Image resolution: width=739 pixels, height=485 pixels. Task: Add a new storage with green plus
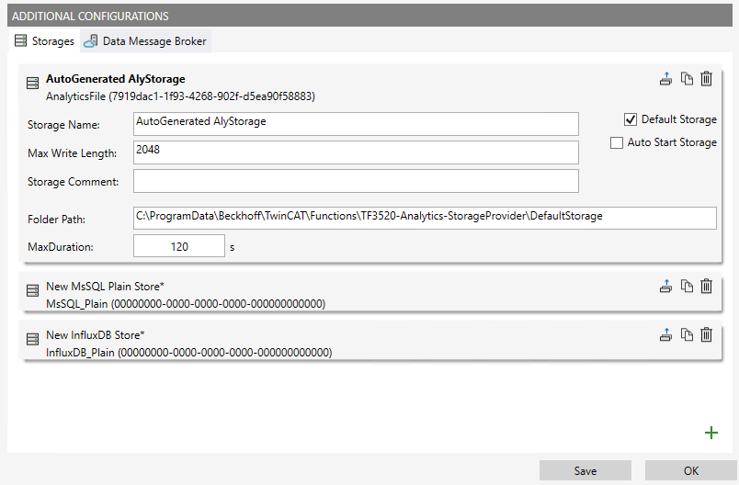[x=711, y=433]
